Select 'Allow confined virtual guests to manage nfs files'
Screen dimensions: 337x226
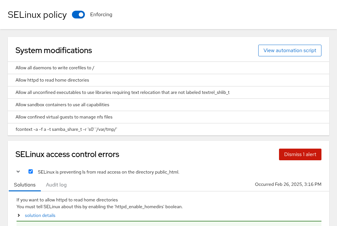coord(168,117)
